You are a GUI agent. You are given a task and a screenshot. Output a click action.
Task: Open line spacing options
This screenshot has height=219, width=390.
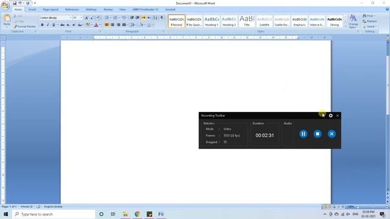133,25
